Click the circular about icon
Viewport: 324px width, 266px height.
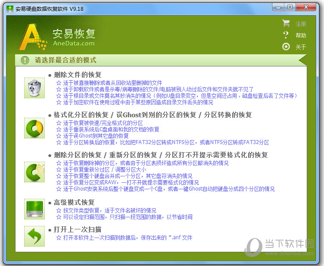click(286, 47)
